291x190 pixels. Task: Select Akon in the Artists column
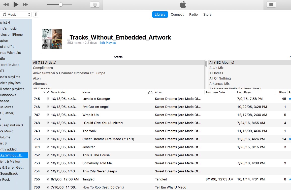pos(118,79)
